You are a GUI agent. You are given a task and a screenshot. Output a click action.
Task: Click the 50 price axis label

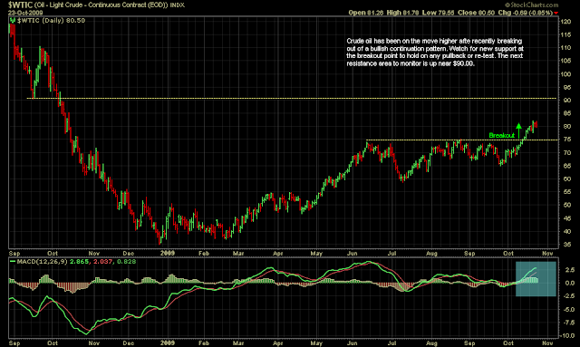pyautogui.click(x=567, y=205)
